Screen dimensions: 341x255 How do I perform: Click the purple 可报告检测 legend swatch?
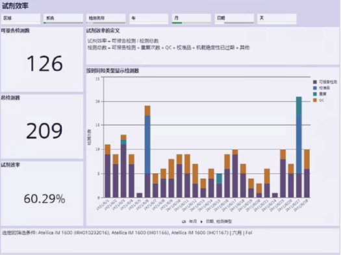pyautogui.click(x=314, y=82)
